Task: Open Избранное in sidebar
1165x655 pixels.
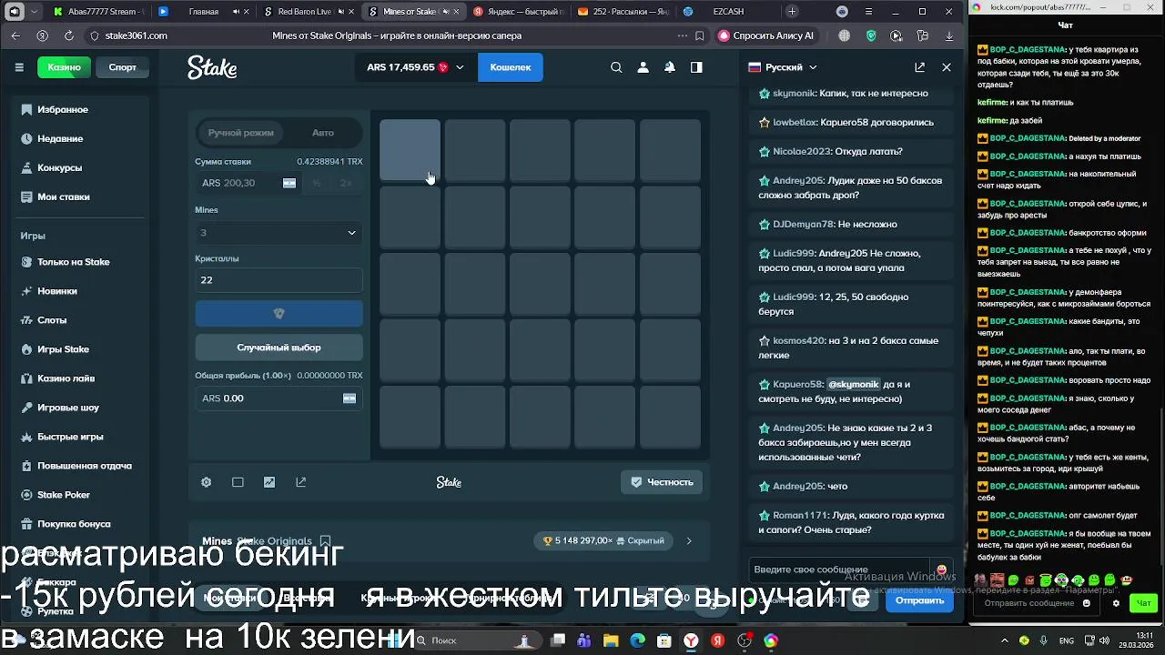Action: [63, 109]
